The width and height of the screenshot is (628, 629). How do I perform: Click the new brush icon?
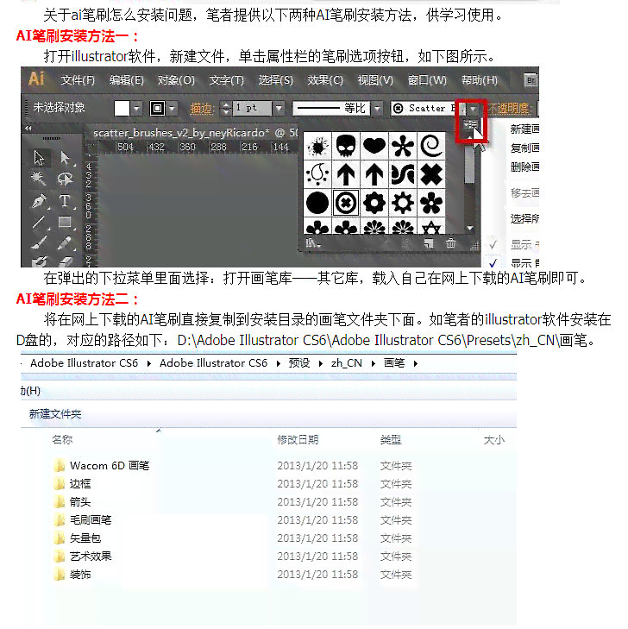pyautogui.click(x=429, y=243)
